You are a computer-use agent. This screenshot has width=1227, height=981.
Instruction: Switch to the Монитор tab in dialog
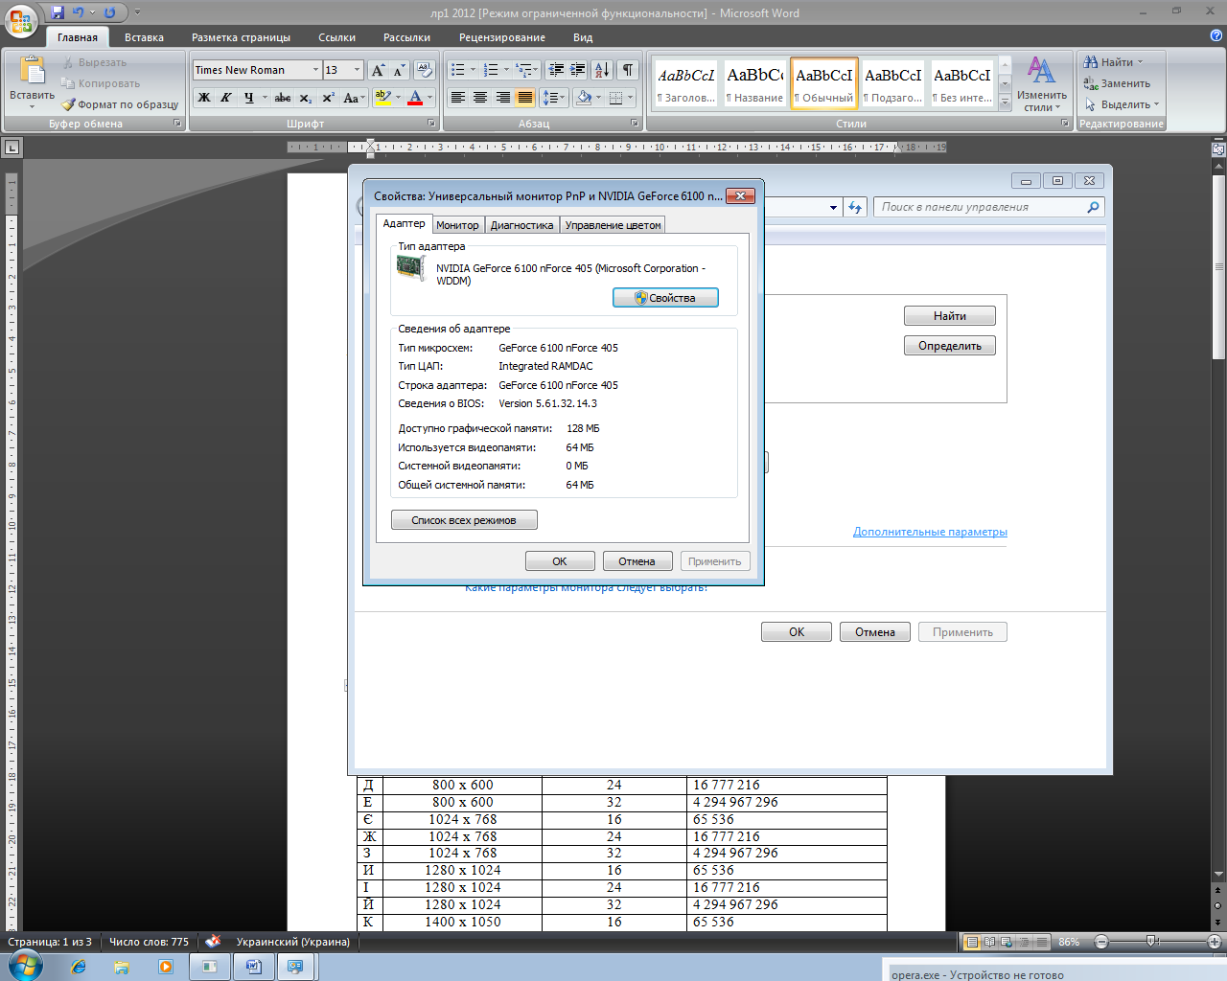[457, 225]
